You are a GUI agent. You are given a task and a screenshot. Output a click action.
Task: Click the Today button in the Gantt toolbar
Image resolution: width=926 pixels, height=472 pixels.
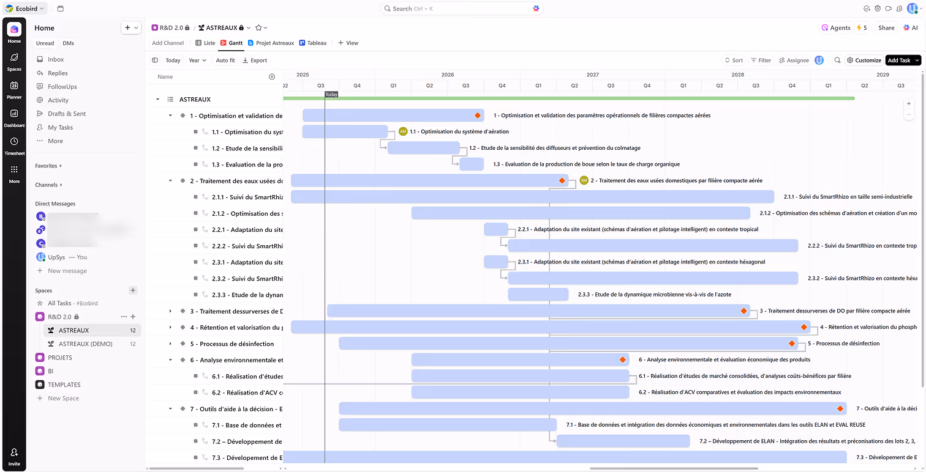(x=173, y=61)
